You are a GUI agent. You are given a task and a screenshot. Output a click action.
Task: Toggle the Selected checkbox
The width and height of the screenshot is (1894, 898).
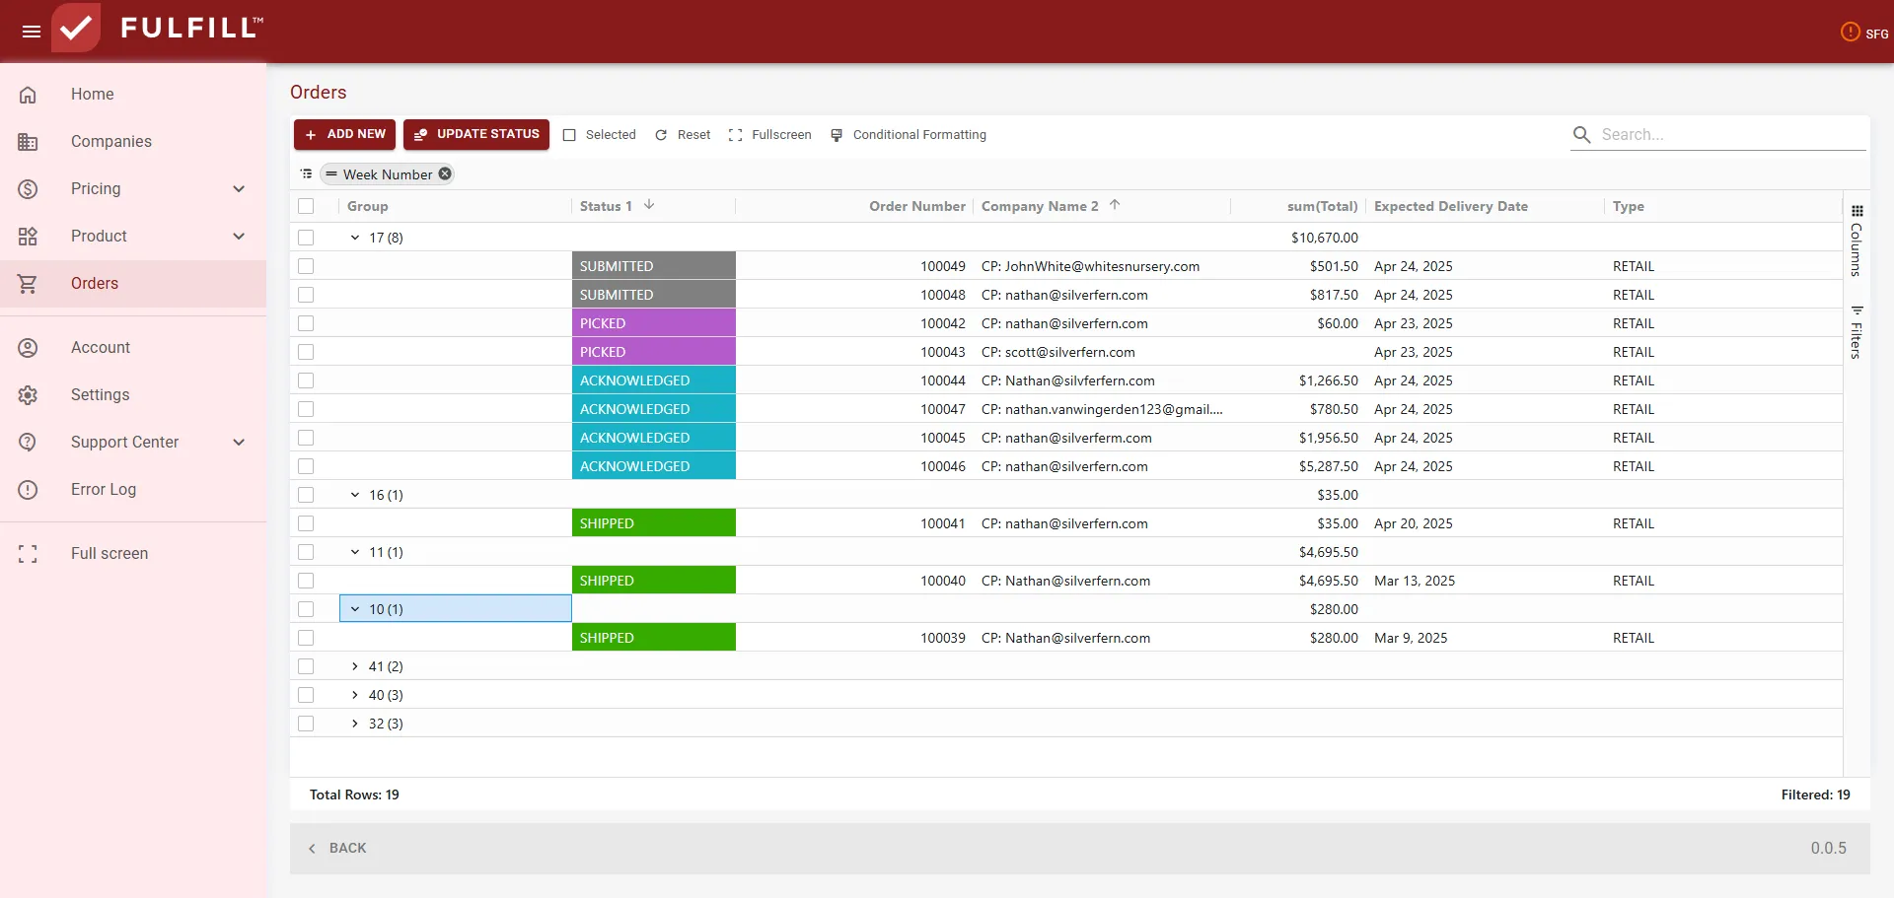569,135
